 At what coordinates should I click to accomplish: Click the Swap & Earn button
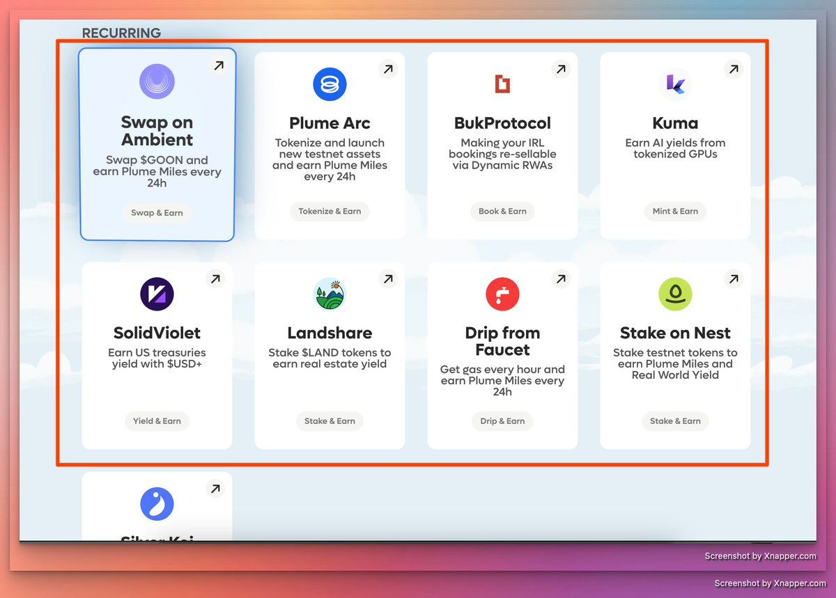click(157, 213)
